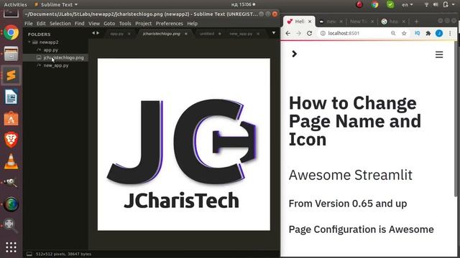Switch to the app.py tab
This screenshot has height=258, width=460.
(116, 34)
